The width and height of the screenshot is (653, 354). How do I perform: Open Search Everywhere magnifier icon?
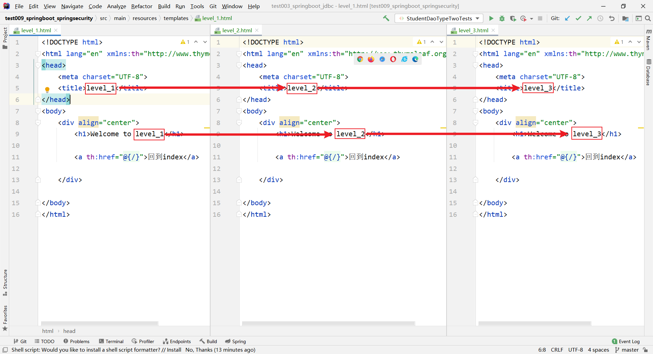coord(648,18)
